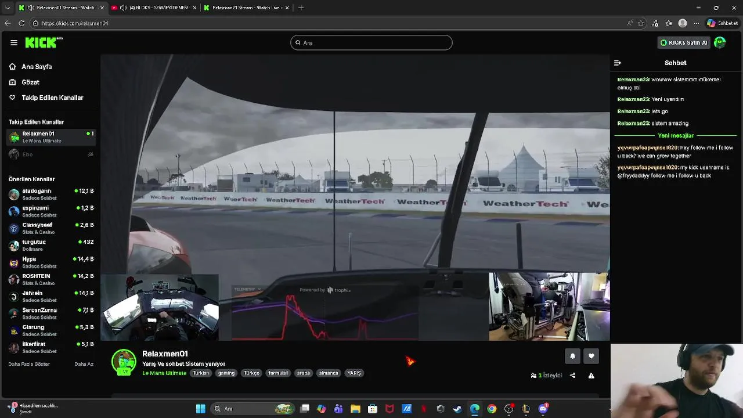Open the Relaxmen01 streamer avatar
The width and height of the screenshot is (743, 418).
click(x=124, y=362)
